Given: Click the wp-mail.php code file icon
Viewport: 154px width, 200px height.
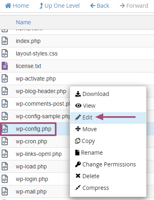Looking at the screenshot, I should tap(5, 191).
